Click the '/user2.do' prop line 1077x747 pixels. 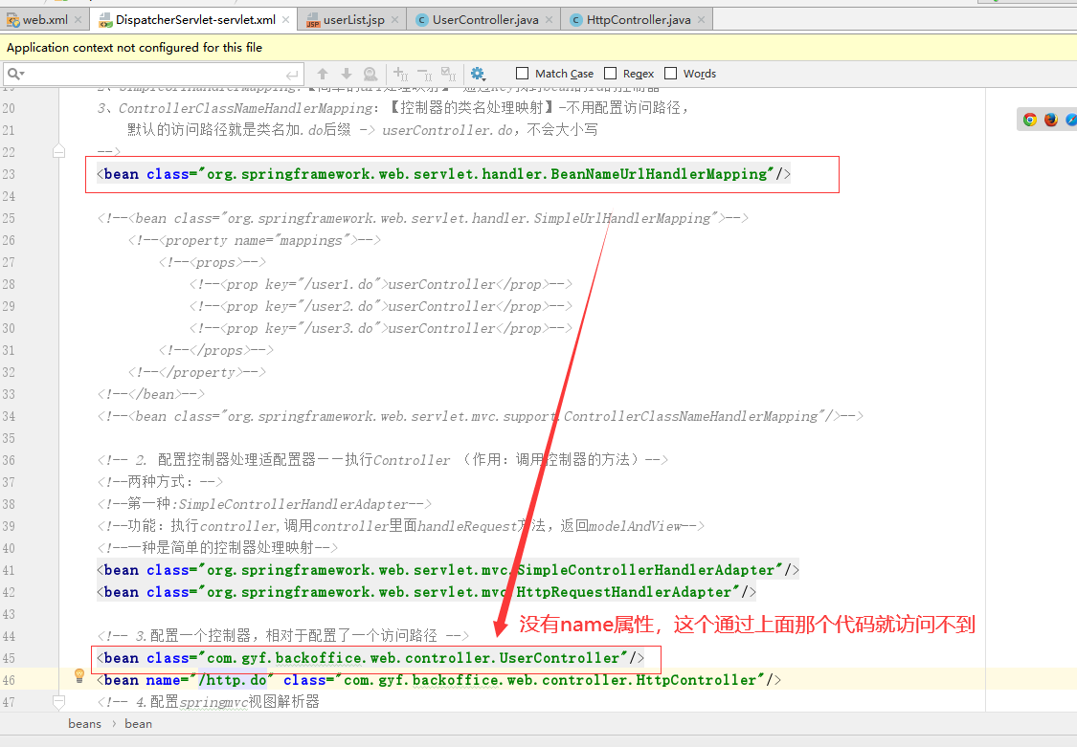[380, 306]
